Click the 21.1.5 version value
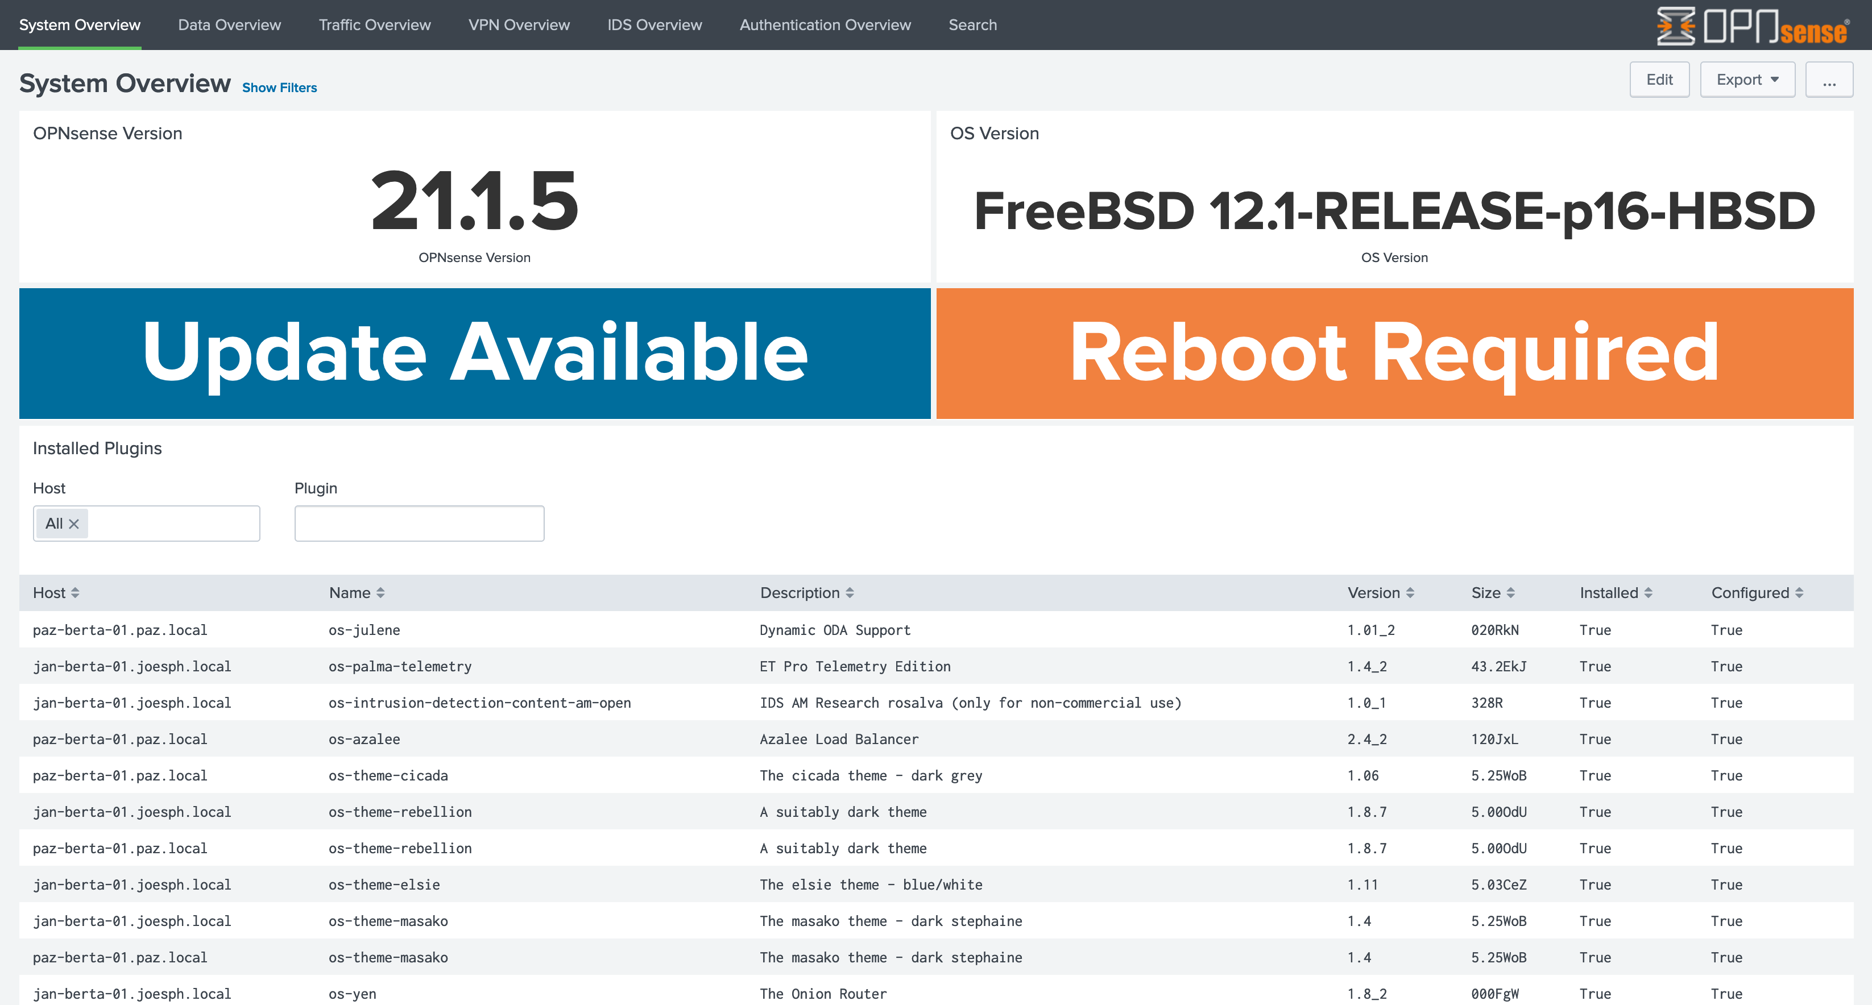This screenshot has width=1872, height=1005. pos(475,201)
